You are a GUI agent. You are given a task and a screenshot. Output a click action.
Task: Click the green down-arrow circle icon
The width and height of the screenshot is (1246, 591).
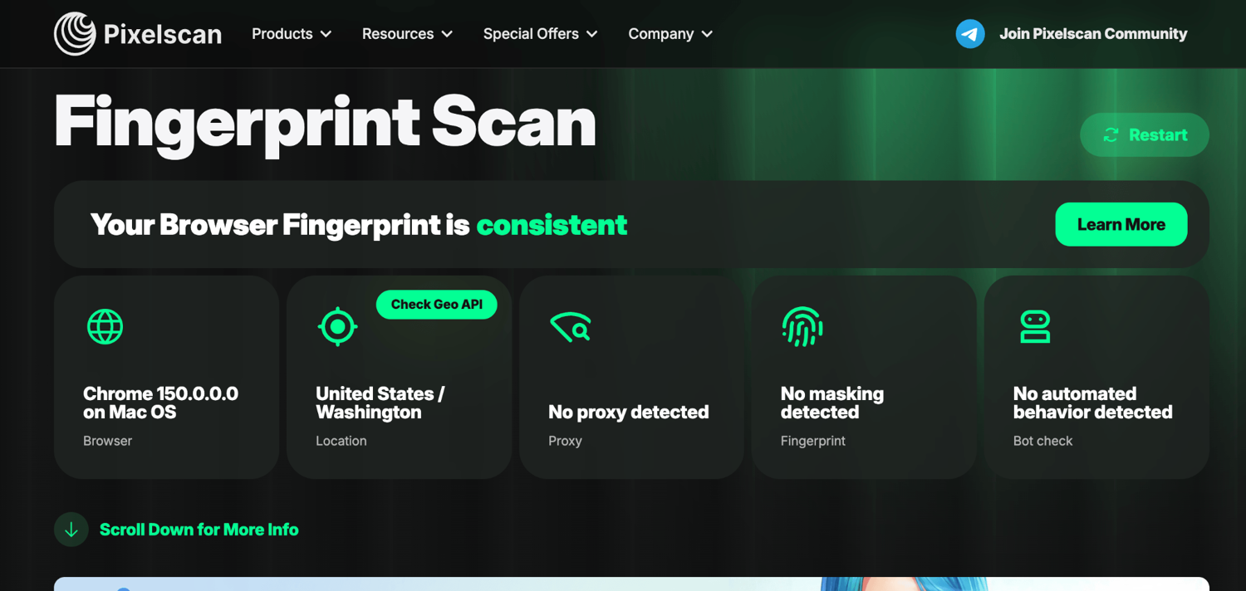(x=71, y=530)
